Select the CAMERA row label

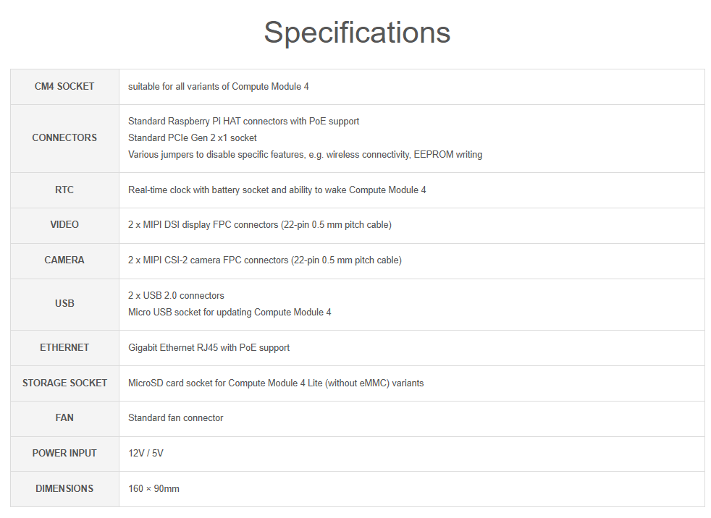pyautogui.click(x=64, y=260)
